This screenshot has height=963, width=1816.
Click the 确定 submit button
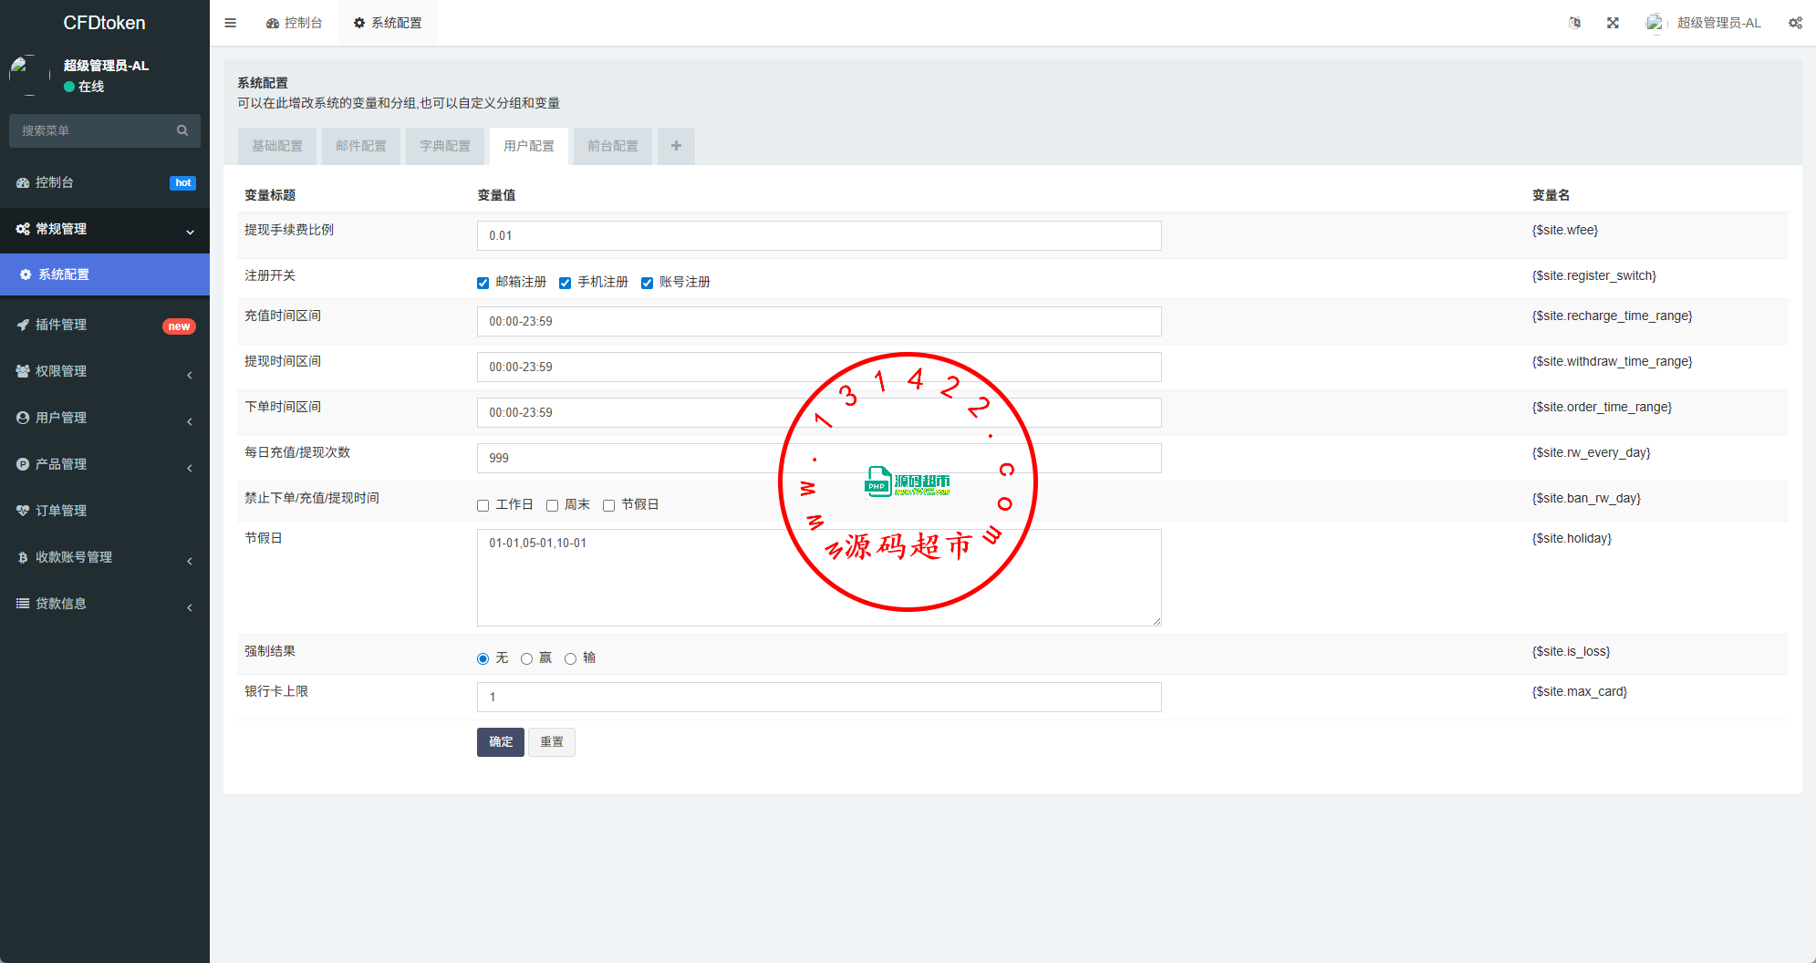tap(500, 742)
